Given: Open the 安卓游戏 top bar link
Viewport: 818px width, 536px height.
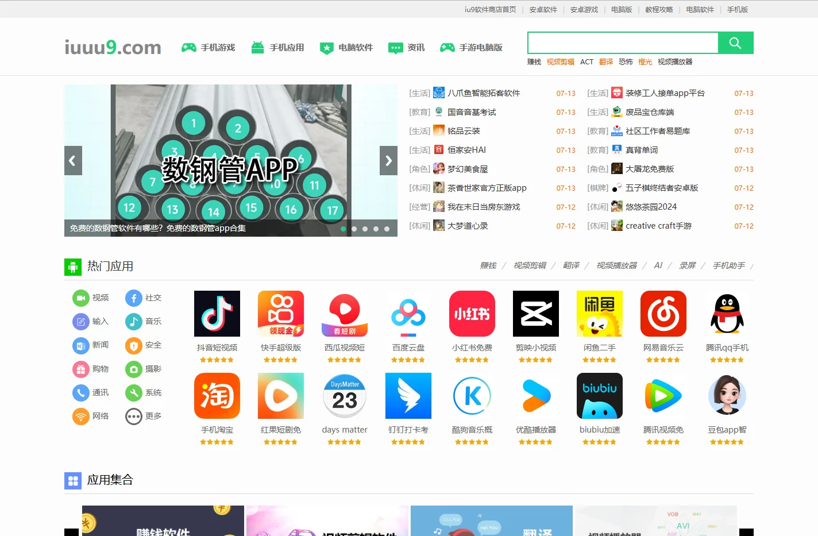Looking at the screenshot, I should pyautogui.click(x=584, y=10).
